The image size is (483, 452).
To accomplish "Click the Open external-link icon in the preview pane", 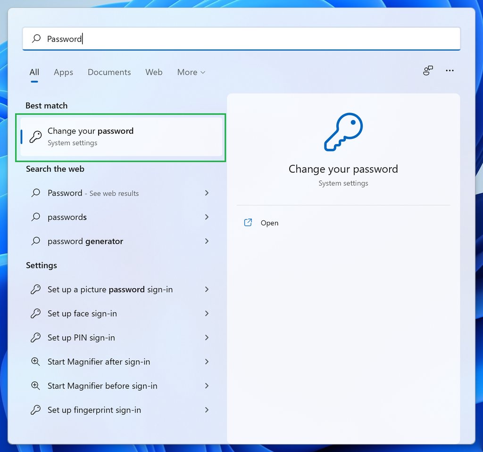I will coord(248,222).
